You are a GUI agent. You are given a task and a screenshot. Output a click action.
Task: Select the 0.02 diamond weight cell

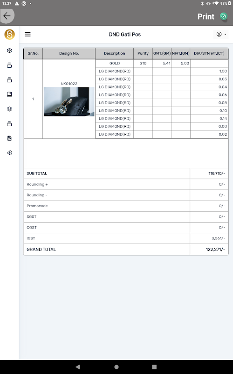(209, 134)
